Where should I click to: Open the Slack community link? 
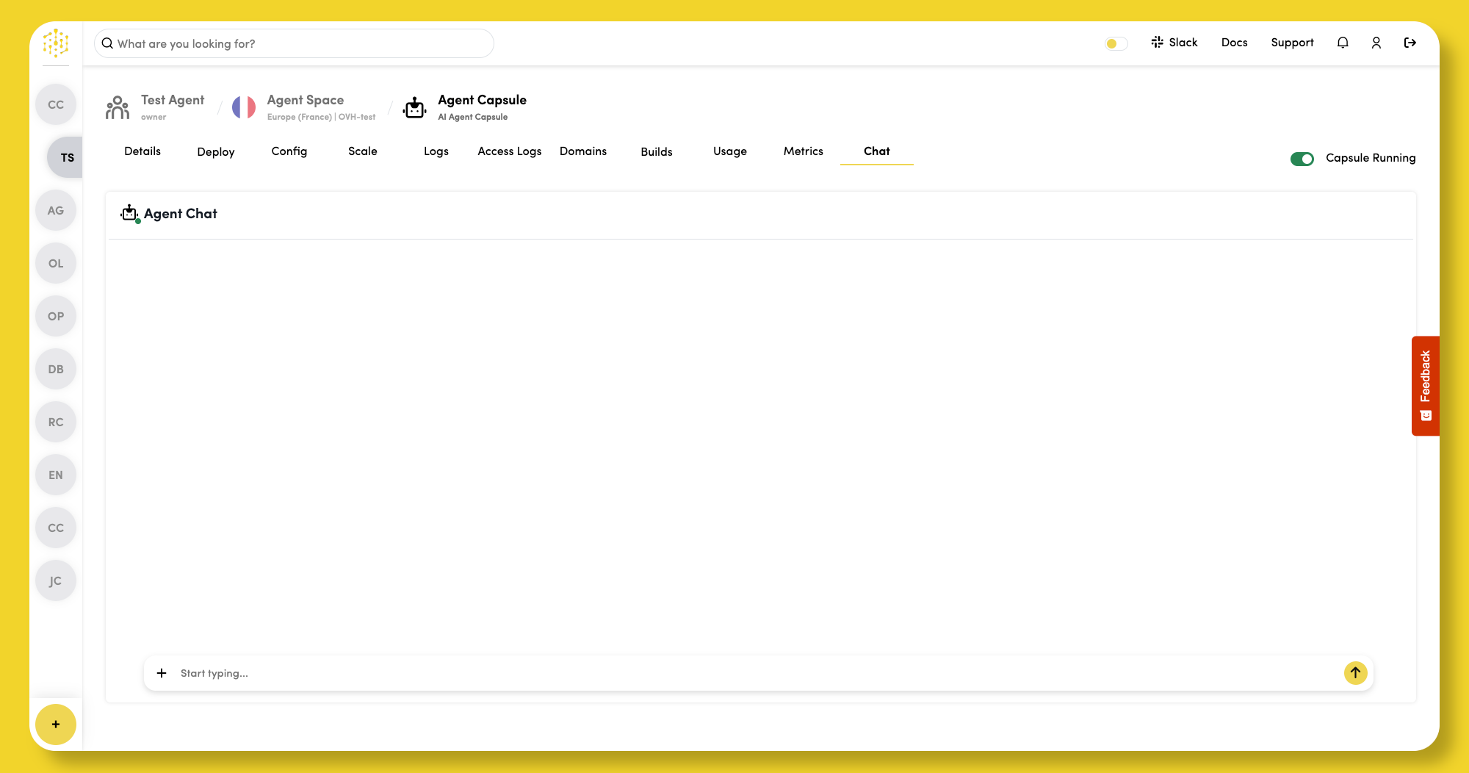click(x=1174, y=43)
